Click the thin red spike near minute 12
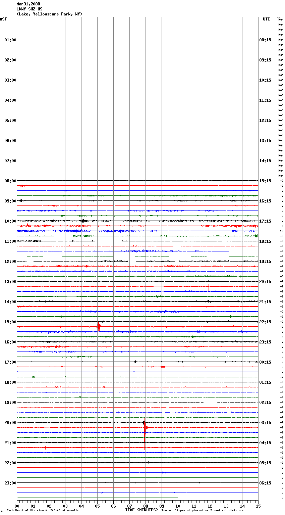 (209, 288)
